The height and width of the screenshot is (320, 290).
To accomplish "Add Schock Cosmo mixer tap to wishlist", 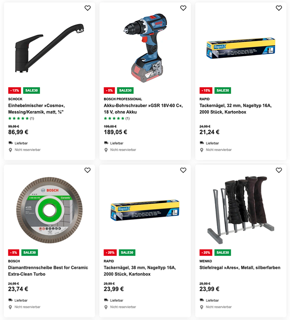I will [87, 8].
